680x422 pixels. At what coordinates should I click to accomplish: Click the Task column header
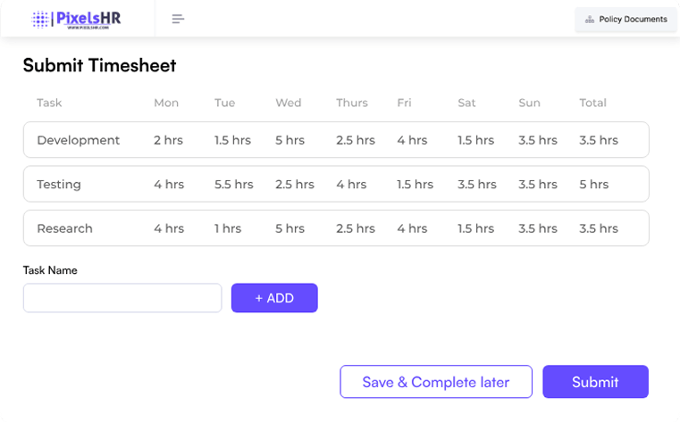tap(49, 103)
